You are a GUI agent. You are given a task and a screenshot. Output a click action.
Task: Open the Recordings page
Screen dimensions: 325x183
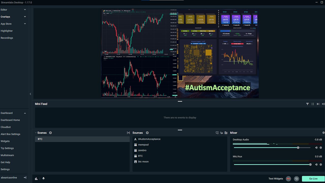tap(7, 38)
